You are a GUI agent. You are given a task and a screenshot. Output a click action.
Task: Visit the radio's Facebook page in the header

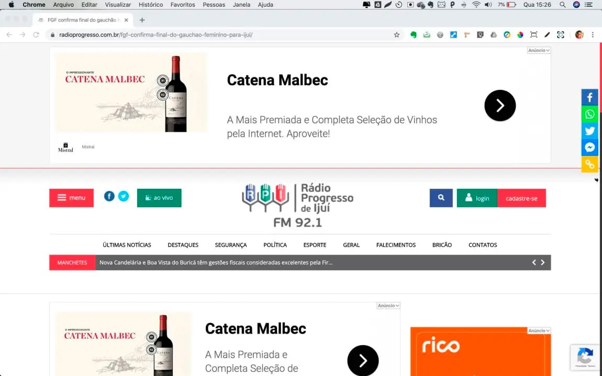pyautogui.click(x=109, y=196)
